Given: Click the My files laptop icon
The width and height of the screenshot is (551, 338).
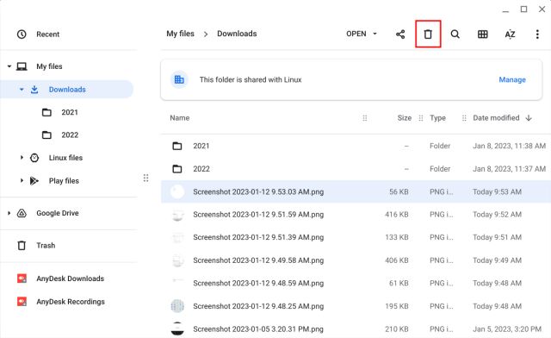Looking at the screenshot, I should tap(22, 66).
